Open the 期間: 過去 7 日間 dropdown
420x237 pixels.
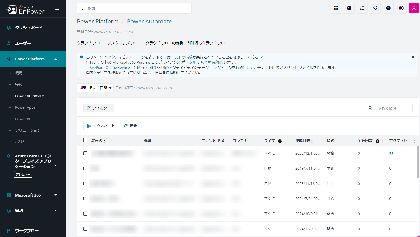(95, 88)
